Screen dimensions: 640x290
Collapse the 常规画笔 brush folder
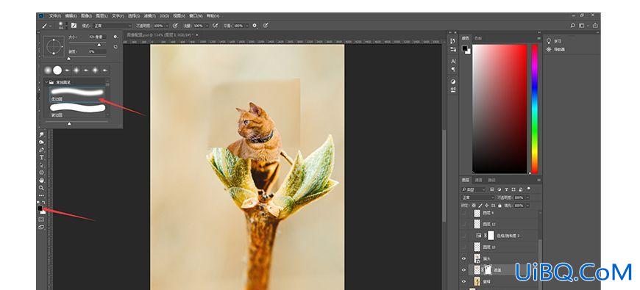(x=46, y=82)
